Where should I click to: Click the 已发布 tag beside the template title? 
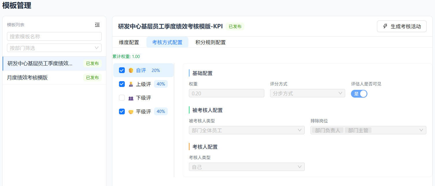click(x=235, y=26)
